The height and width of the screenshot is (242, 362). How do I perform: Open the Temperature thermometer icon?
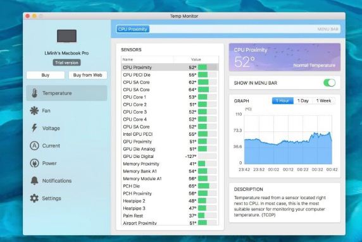[x=35, y=93]
